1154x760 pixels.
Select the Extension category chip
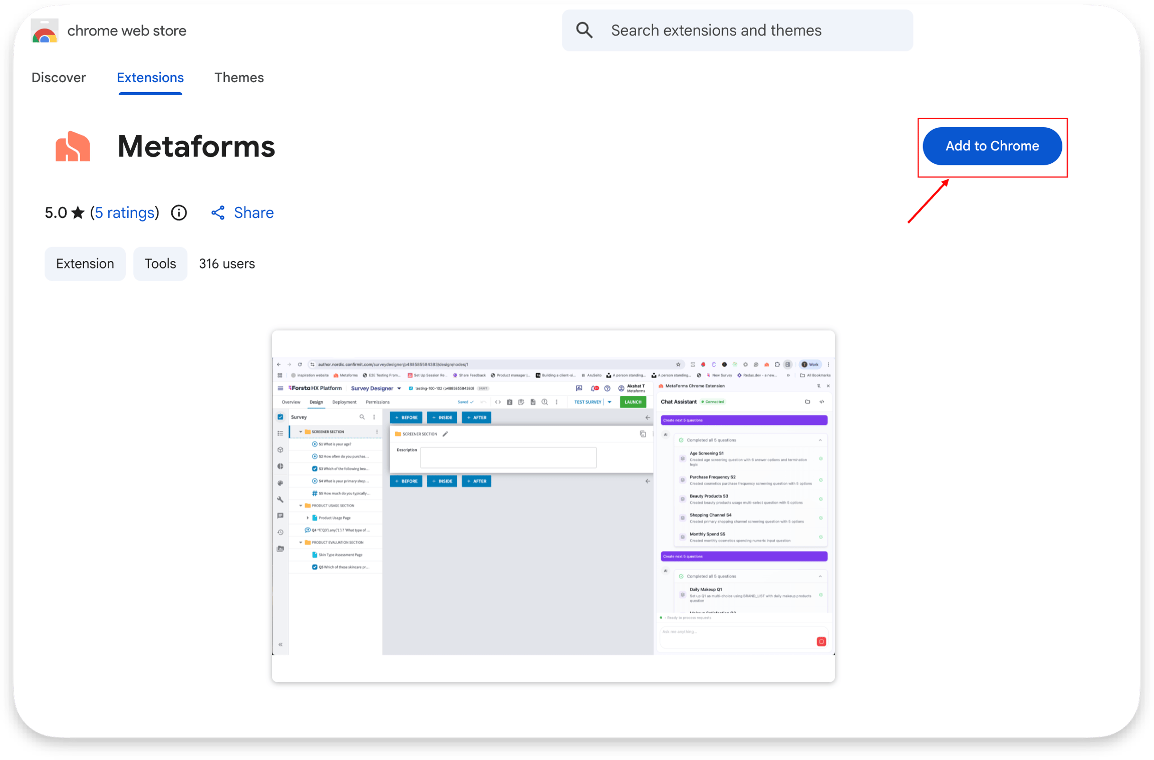85,264
